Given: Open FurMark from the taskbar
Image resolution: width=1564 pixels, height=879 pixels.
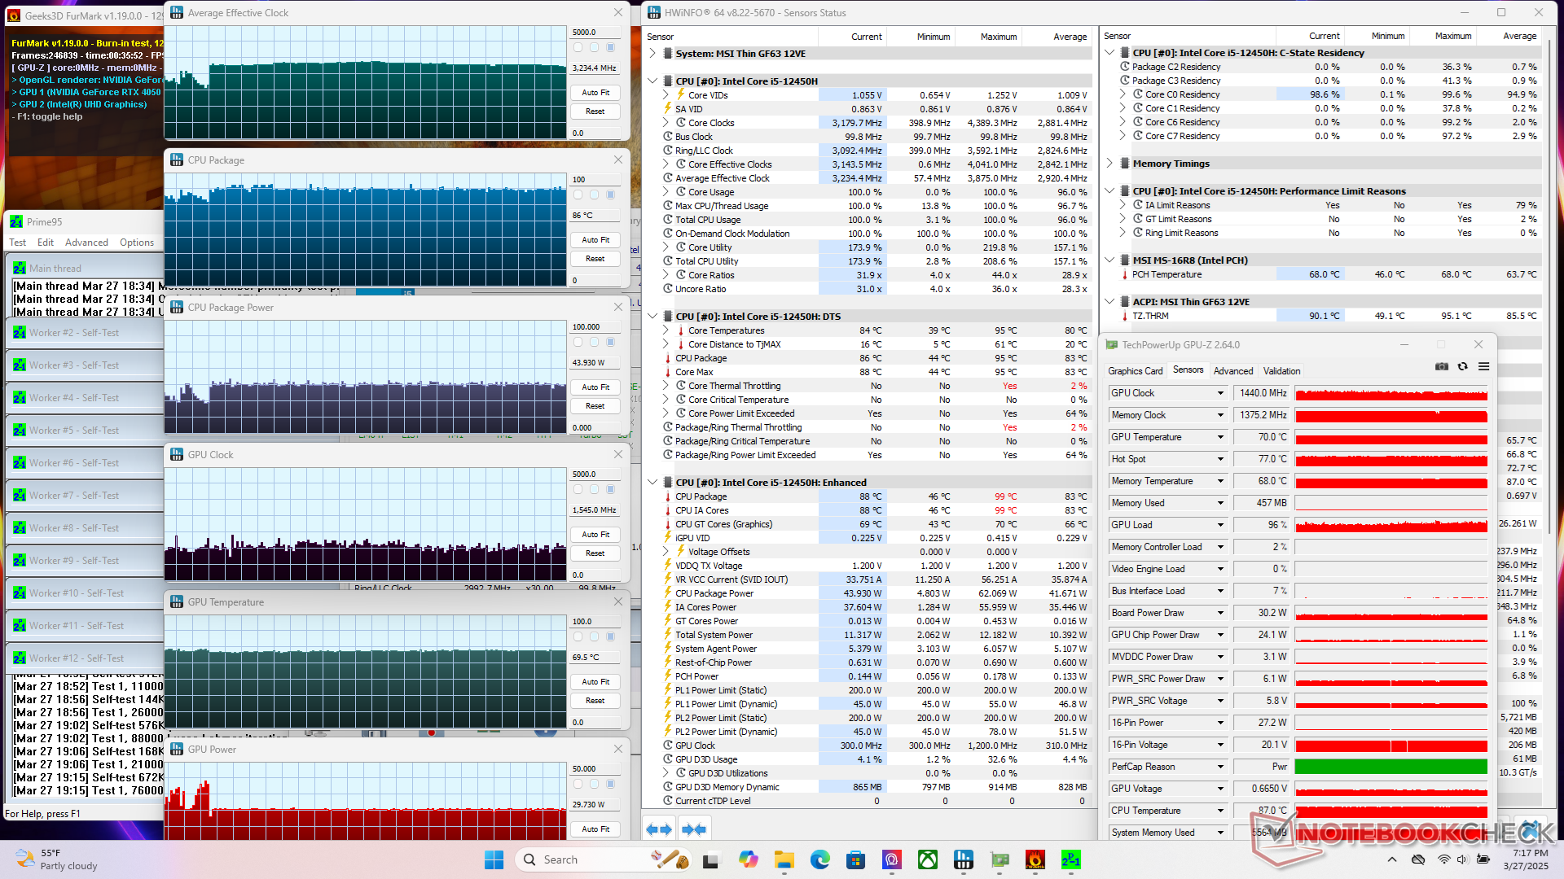Looking at the screenshot, I should click(x=1035, y=859).
